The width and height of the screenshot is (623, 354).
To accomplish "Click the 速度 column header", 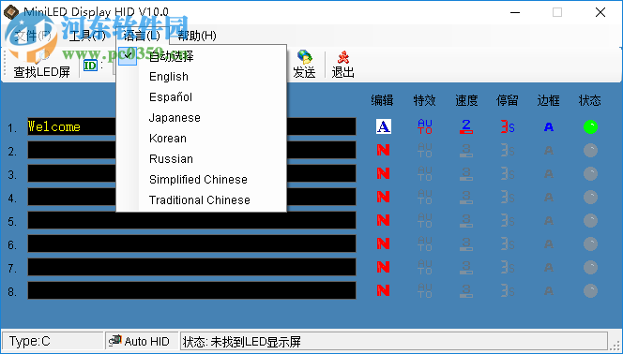I will point(466,101).
